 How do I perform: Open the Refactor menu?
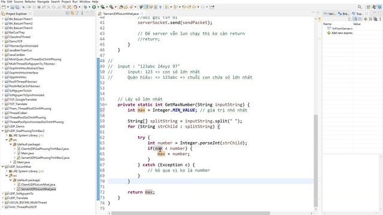pyautogui.click(x=31, y=1)
